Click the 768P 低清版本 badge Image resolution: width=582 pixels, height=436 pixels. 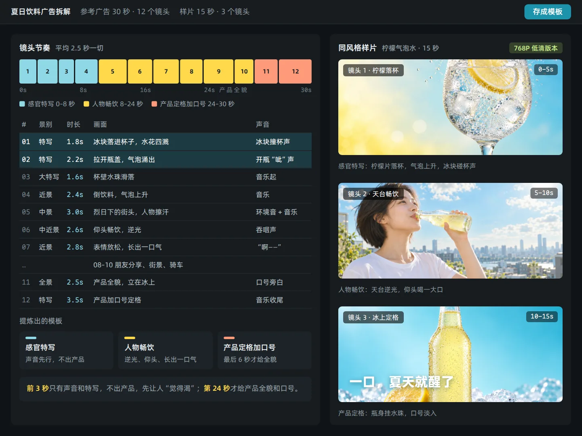click(x=536, y=48)
